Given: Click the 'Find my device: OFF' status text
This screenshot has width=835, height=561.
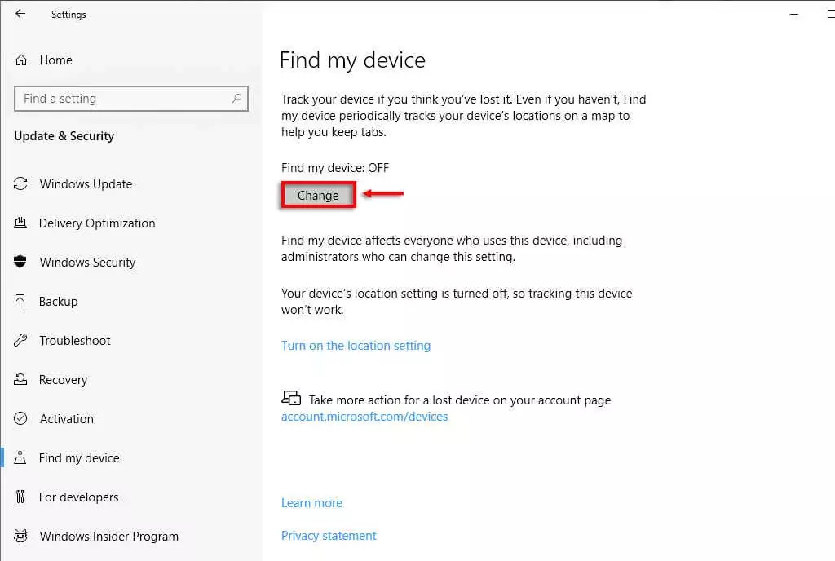Looking at the screenshot, I should tap(335, 168).
